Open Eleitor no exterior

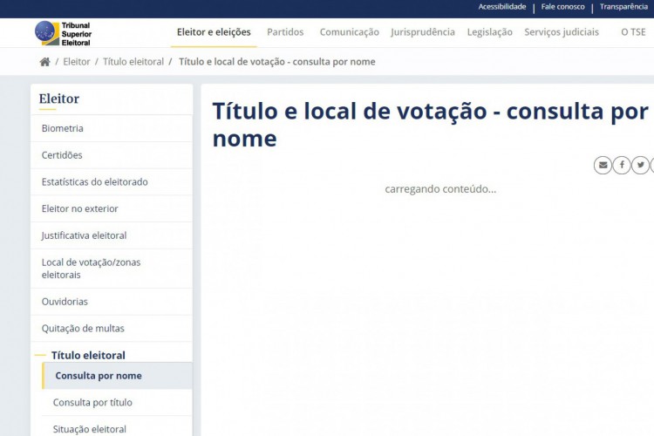click(112, 208)
